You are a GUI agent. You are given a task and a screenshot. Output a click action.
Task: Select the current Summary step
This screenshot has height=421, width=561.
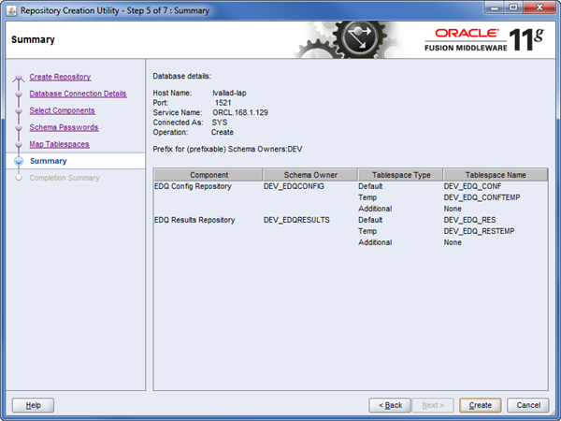click(x=49, y=161)
